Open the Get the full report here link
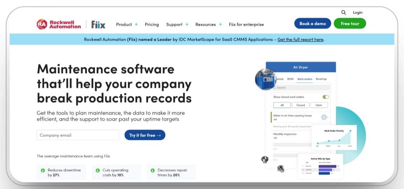Screen dimensions: 404x189 tap(300, 39)
